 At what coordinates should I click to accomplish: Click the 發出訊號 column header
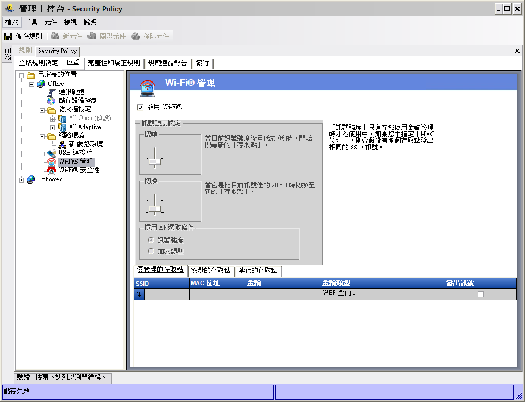point(481,283)
